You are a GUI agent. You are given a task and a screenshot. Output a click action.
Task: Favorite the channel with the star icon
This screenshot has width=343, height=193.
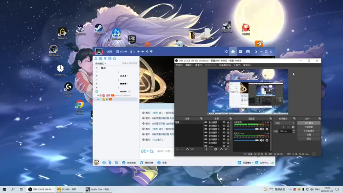(138, 51)
